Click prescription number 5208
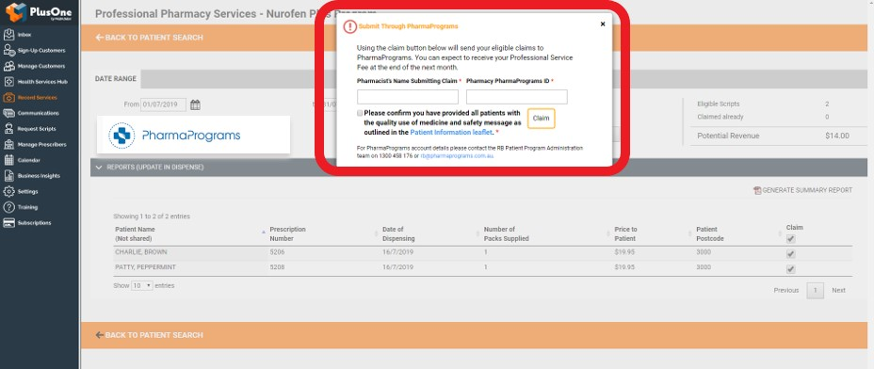The height and width of the screenshot is (369, 874). tap(278, 267)
